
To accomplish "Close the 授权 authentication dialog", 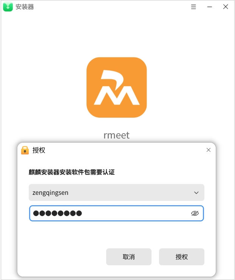I will click(x=209, y=150).
